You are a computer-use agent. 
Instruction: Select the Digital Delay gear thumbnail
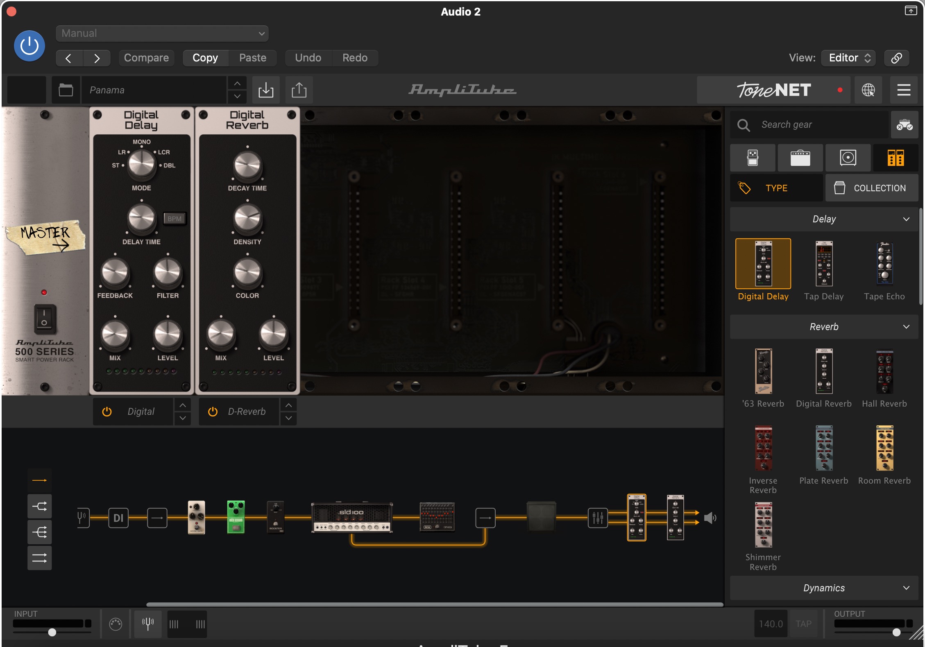pos(763,264)
